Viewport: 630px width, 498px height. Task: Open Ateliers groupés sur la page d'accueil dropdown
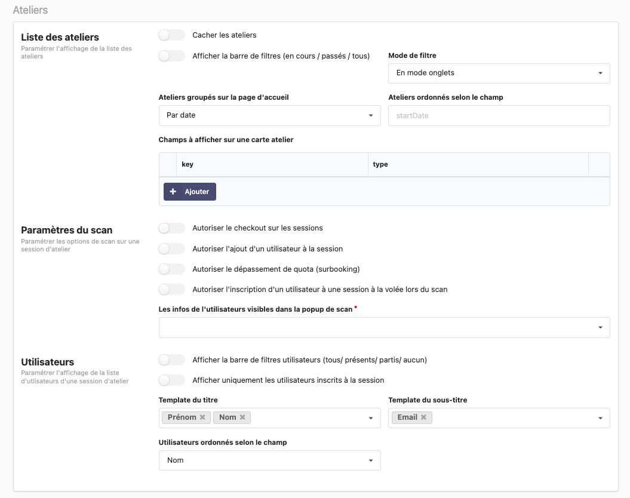click(269, 115)
